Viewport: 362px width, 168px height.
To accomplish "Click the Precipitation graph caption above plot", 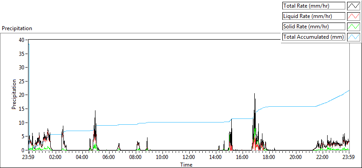I will click(x=17, y=28).
